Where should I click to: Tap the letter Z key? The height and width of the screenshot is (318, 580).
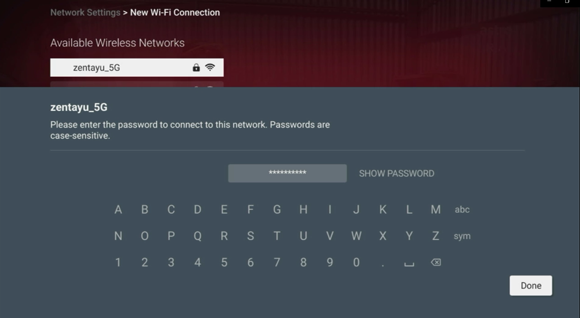[436, 236]
